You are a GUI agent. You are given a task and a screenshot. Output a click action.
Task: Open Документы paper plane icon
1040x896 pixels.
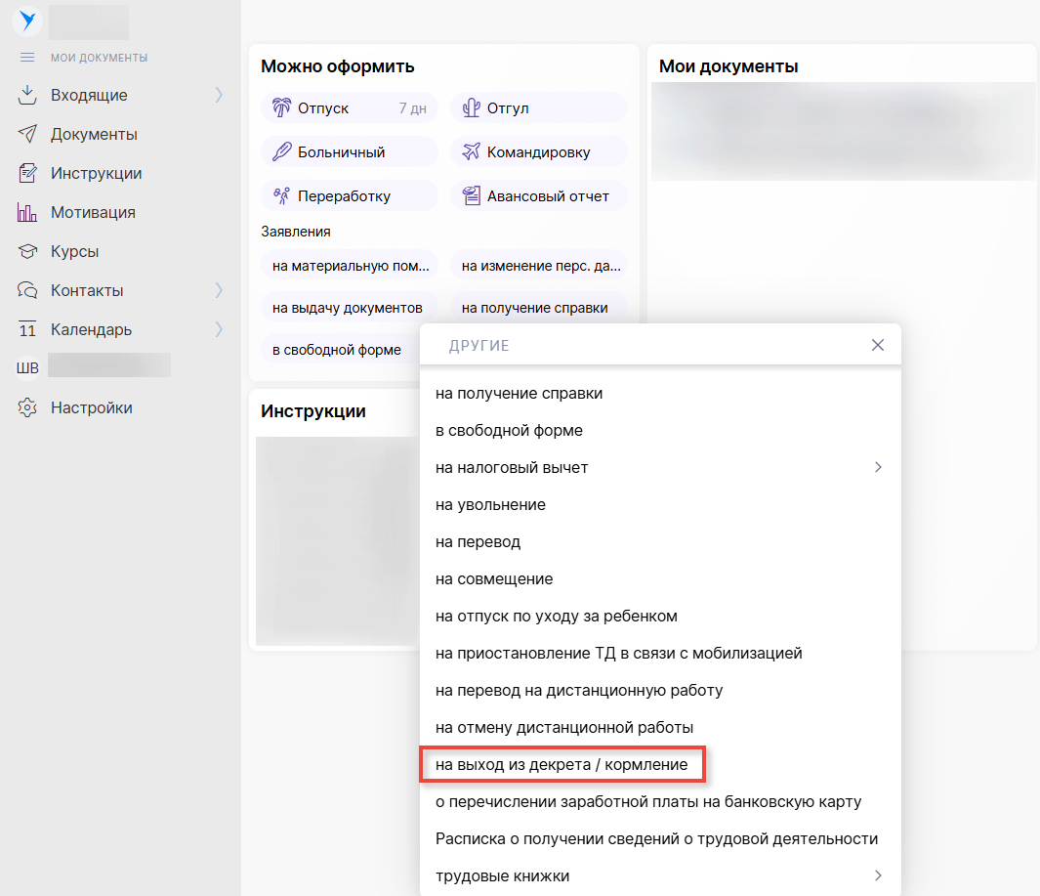[x=27, y=134]
